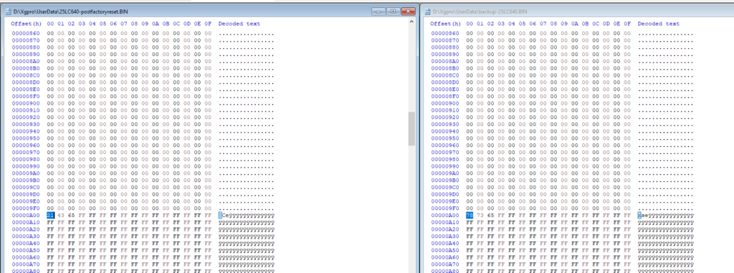Click the decoded text 'se' row in the right window
This screenshot has width=734, height=273.
[665, 216]
